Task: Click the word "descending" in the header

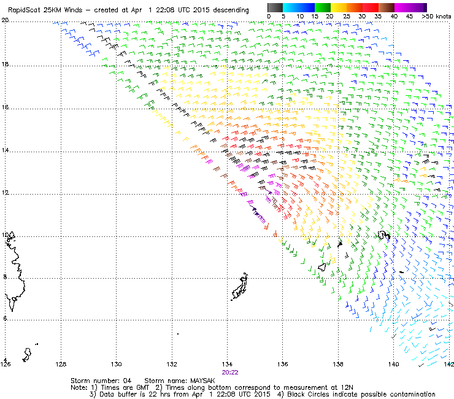Action: click(231, 10)
